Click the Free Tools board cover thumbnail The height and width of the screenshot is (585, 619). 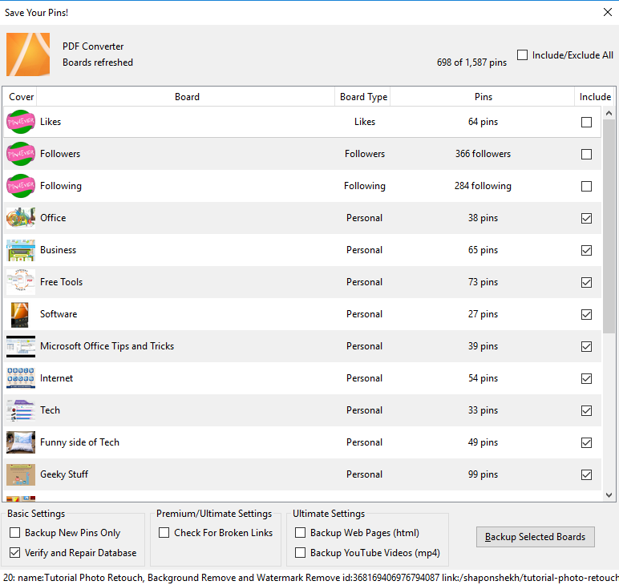coord(21,282)
